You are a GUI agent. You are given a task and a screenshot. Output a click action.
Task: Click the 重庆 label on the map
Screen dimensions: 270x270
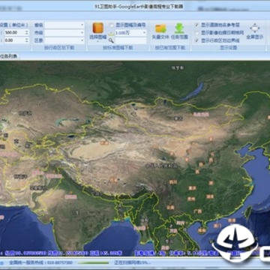tap(192, 188)
